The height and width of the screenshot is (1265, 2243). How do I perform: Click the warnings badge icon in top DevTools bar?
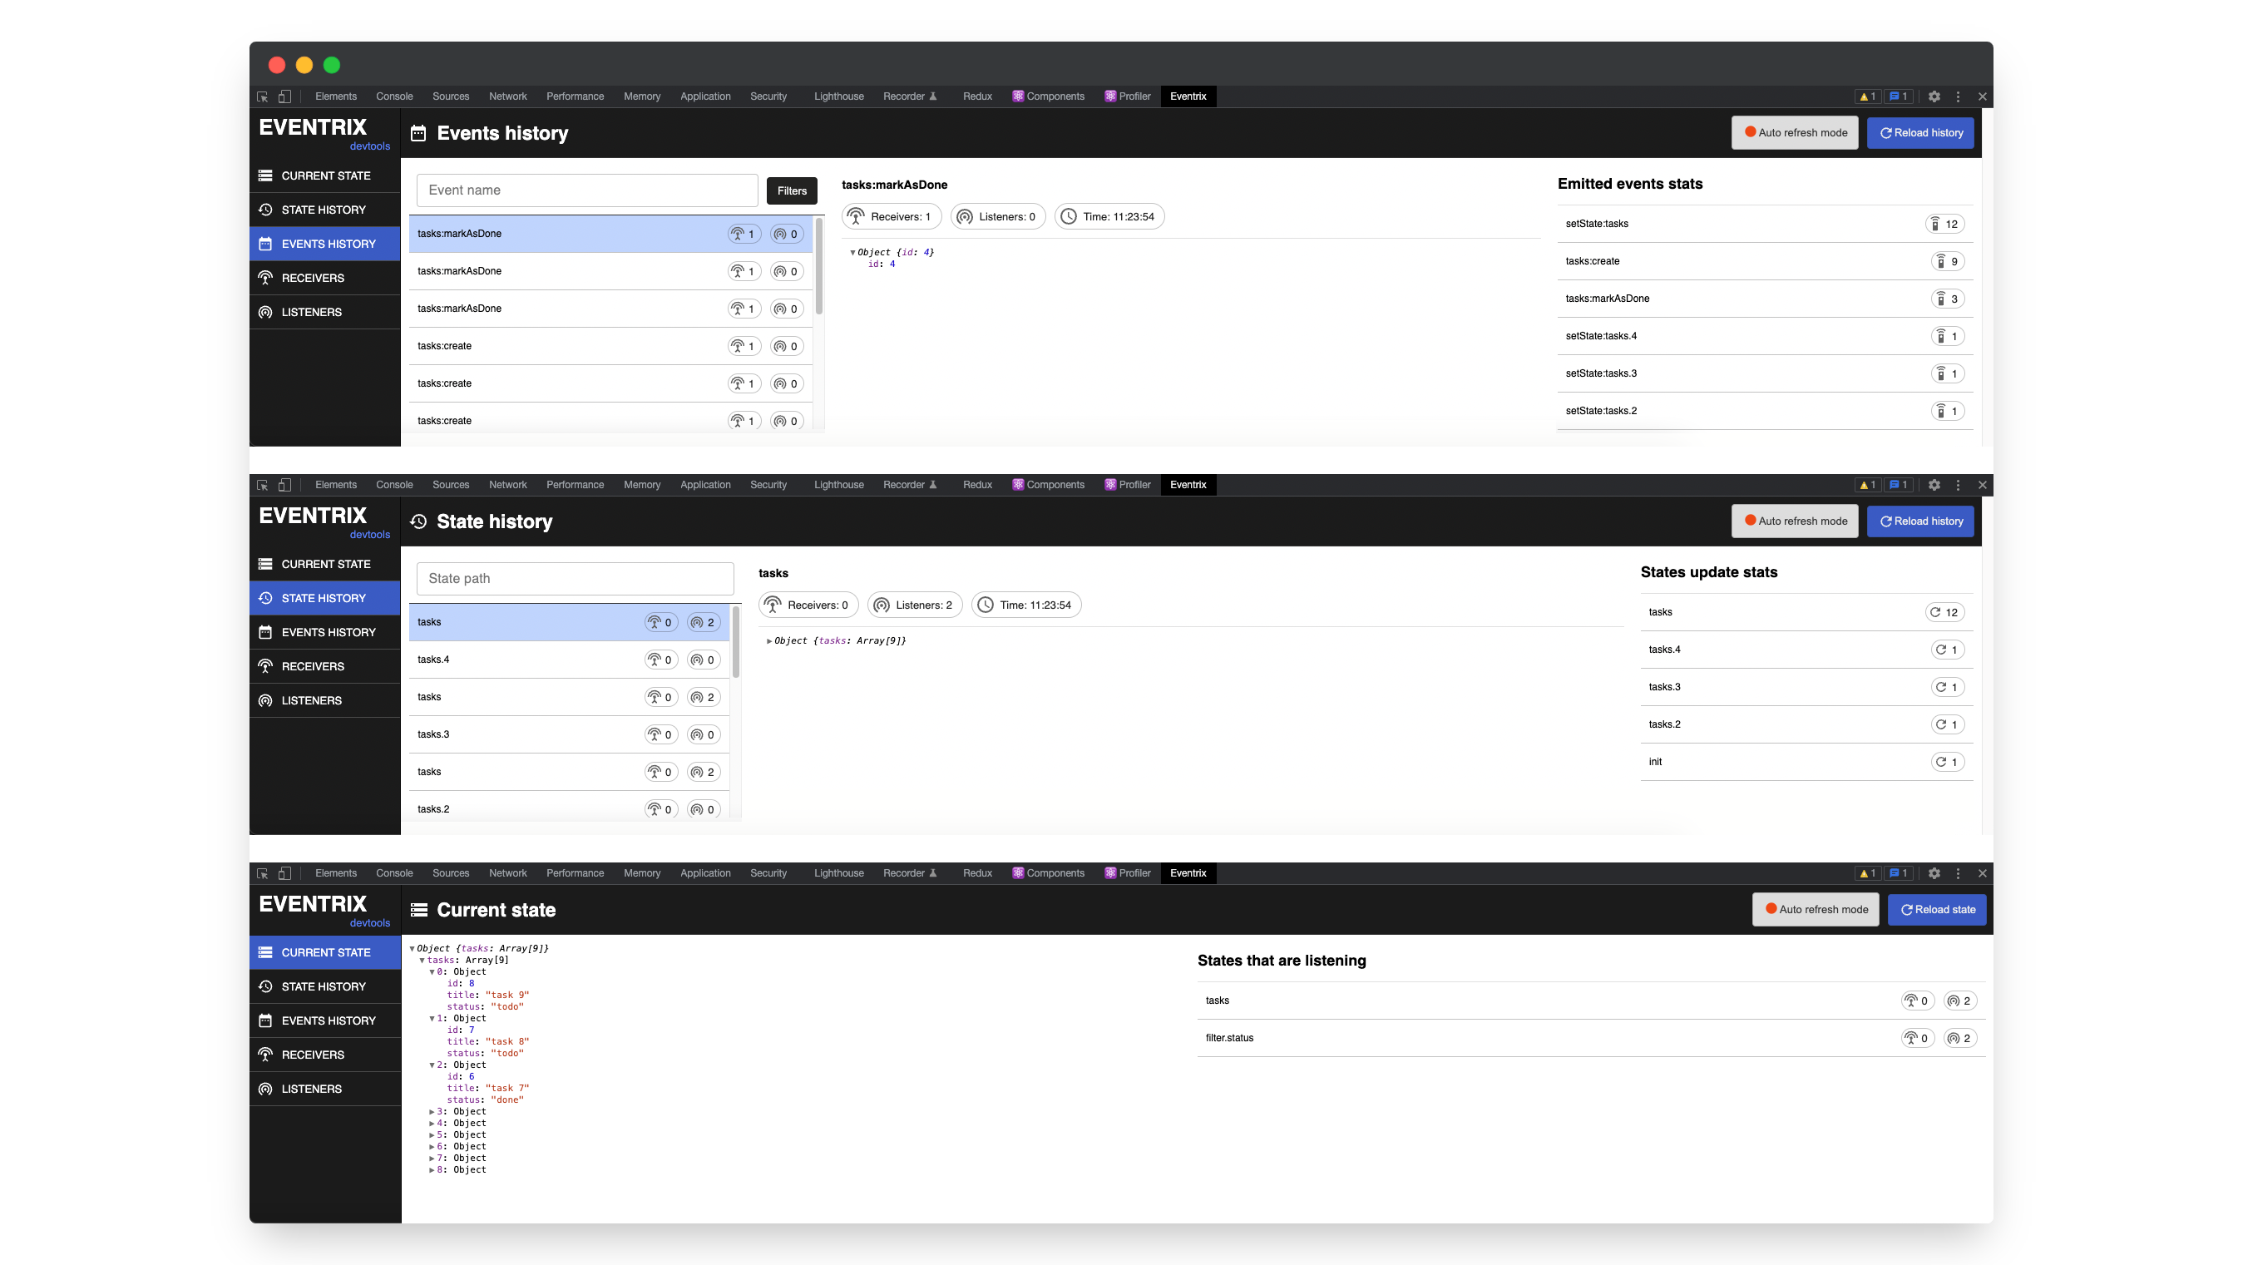coord(1867,96)
